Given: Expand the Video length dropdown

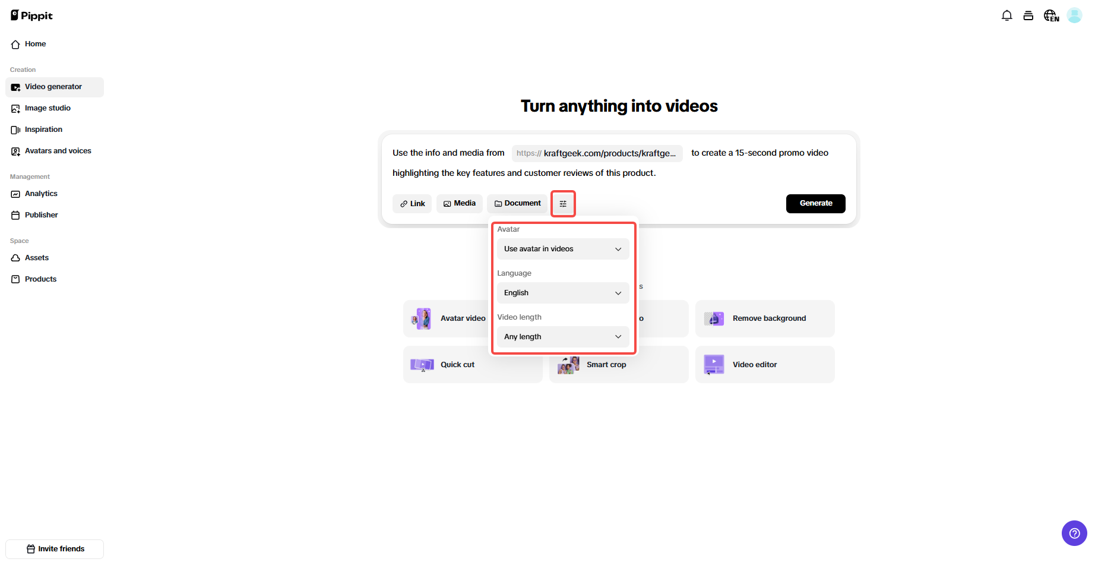Looking at the screenshot, I should point(563,337).
